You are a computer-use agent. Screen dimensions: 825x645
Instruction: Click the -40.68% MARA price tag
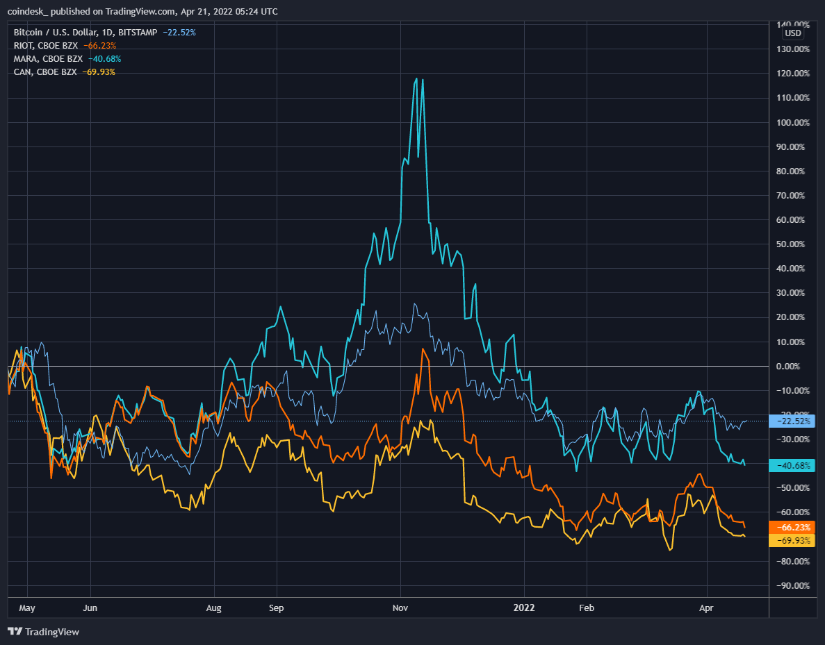tap(792, 465)
